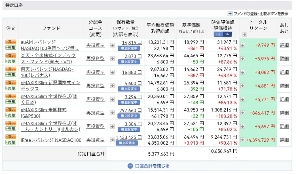This screenshot has height=174, width=296.
Task: Click the 買い button for auAMレバレッジ NASDAQ100
Action: (11, 42)
